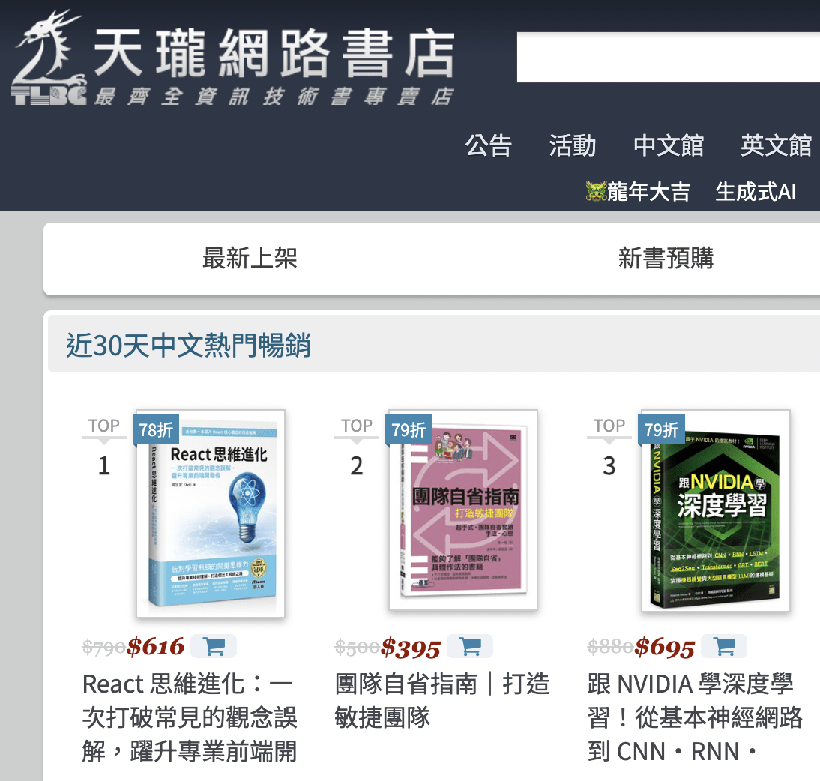Click the search input field
This screenshot has height=781, width=820.
(669, 57)
